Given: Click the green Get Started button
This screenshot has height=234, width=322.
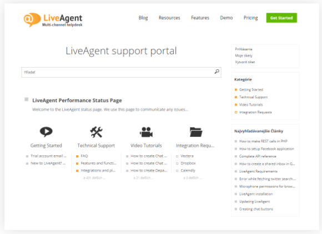Looking at the screenshot, I should coord(281,18).
